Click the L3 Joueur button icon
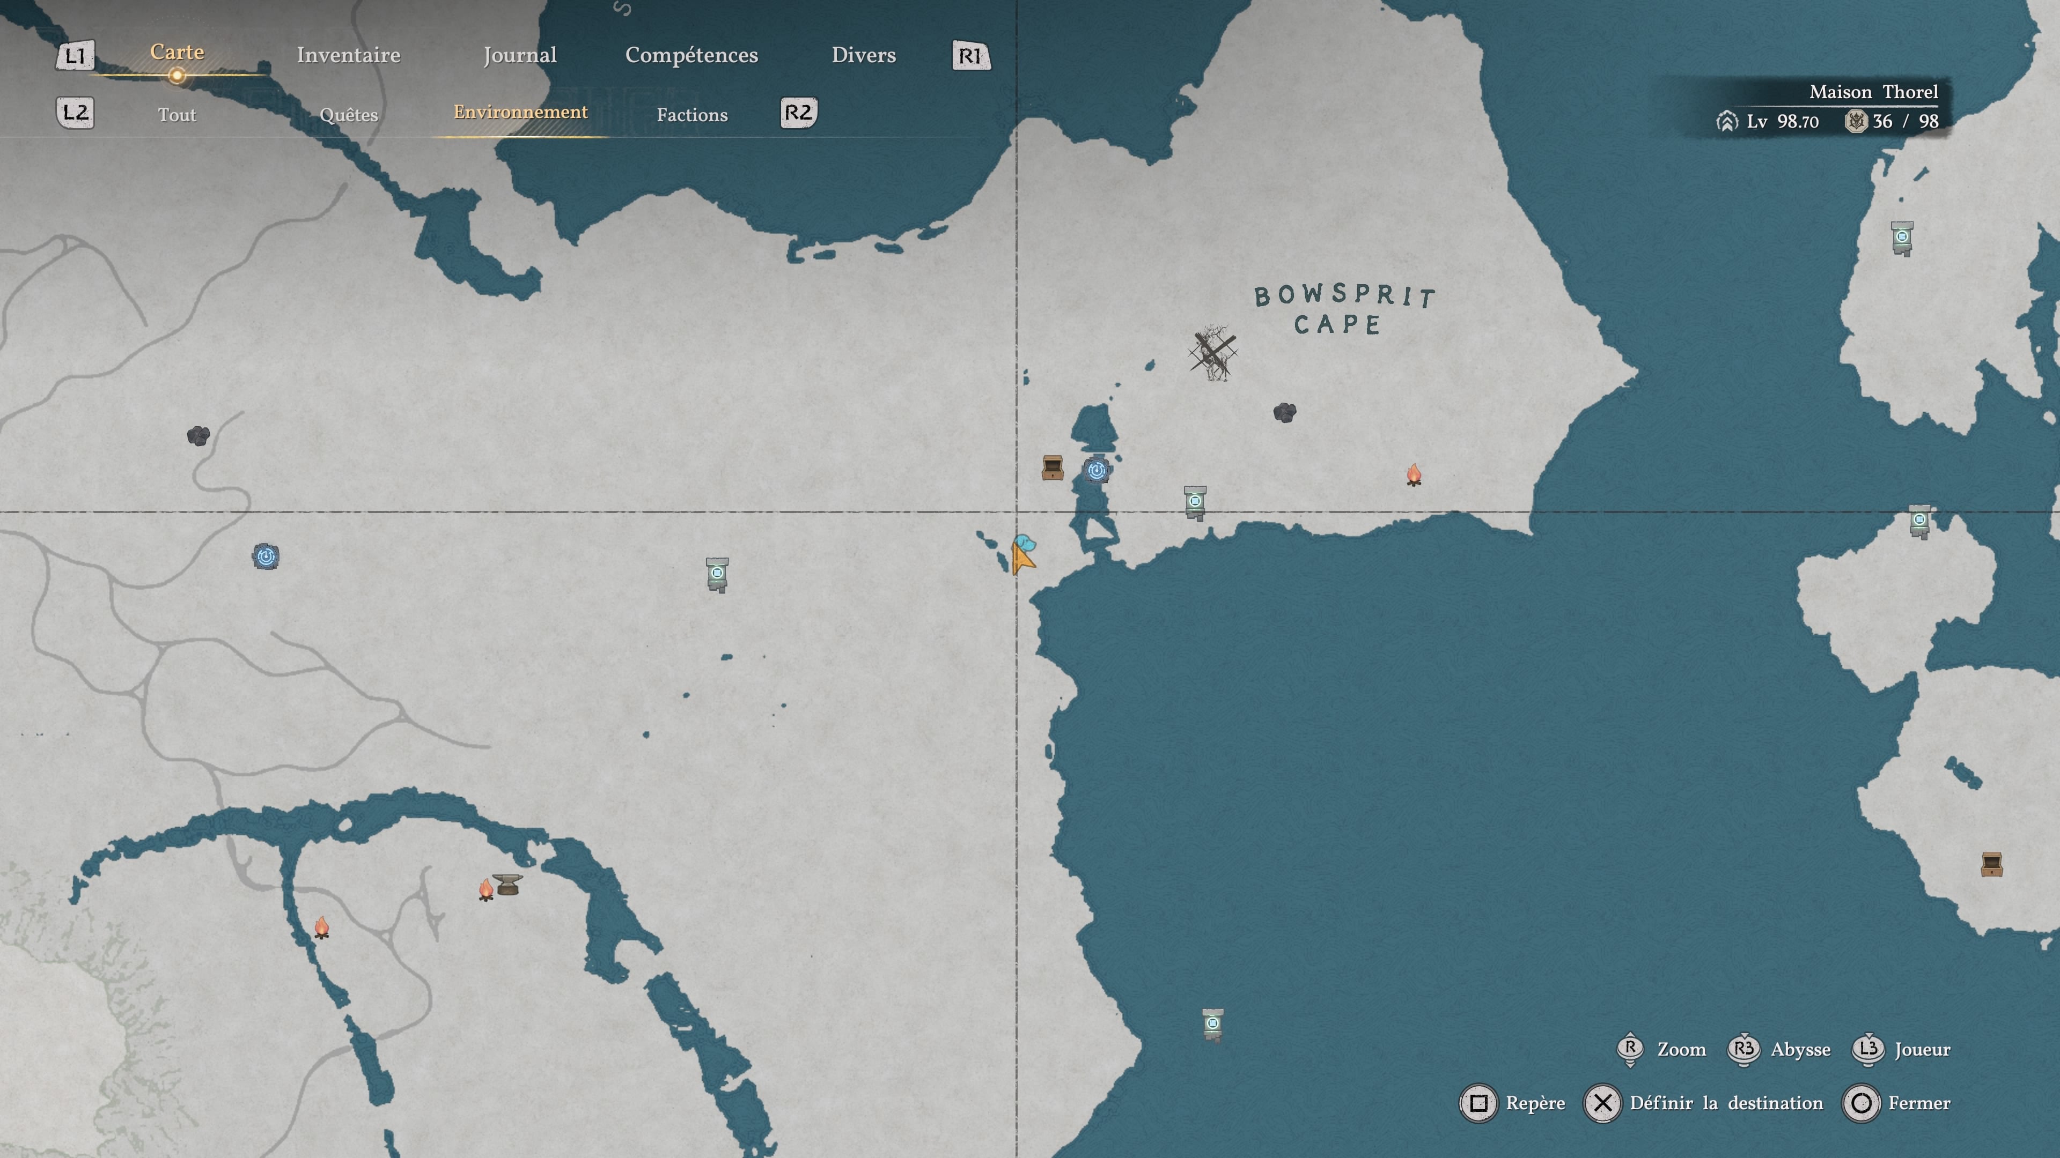2060x1158 pixels. pyautogui.click(x=1867, y=1049)
